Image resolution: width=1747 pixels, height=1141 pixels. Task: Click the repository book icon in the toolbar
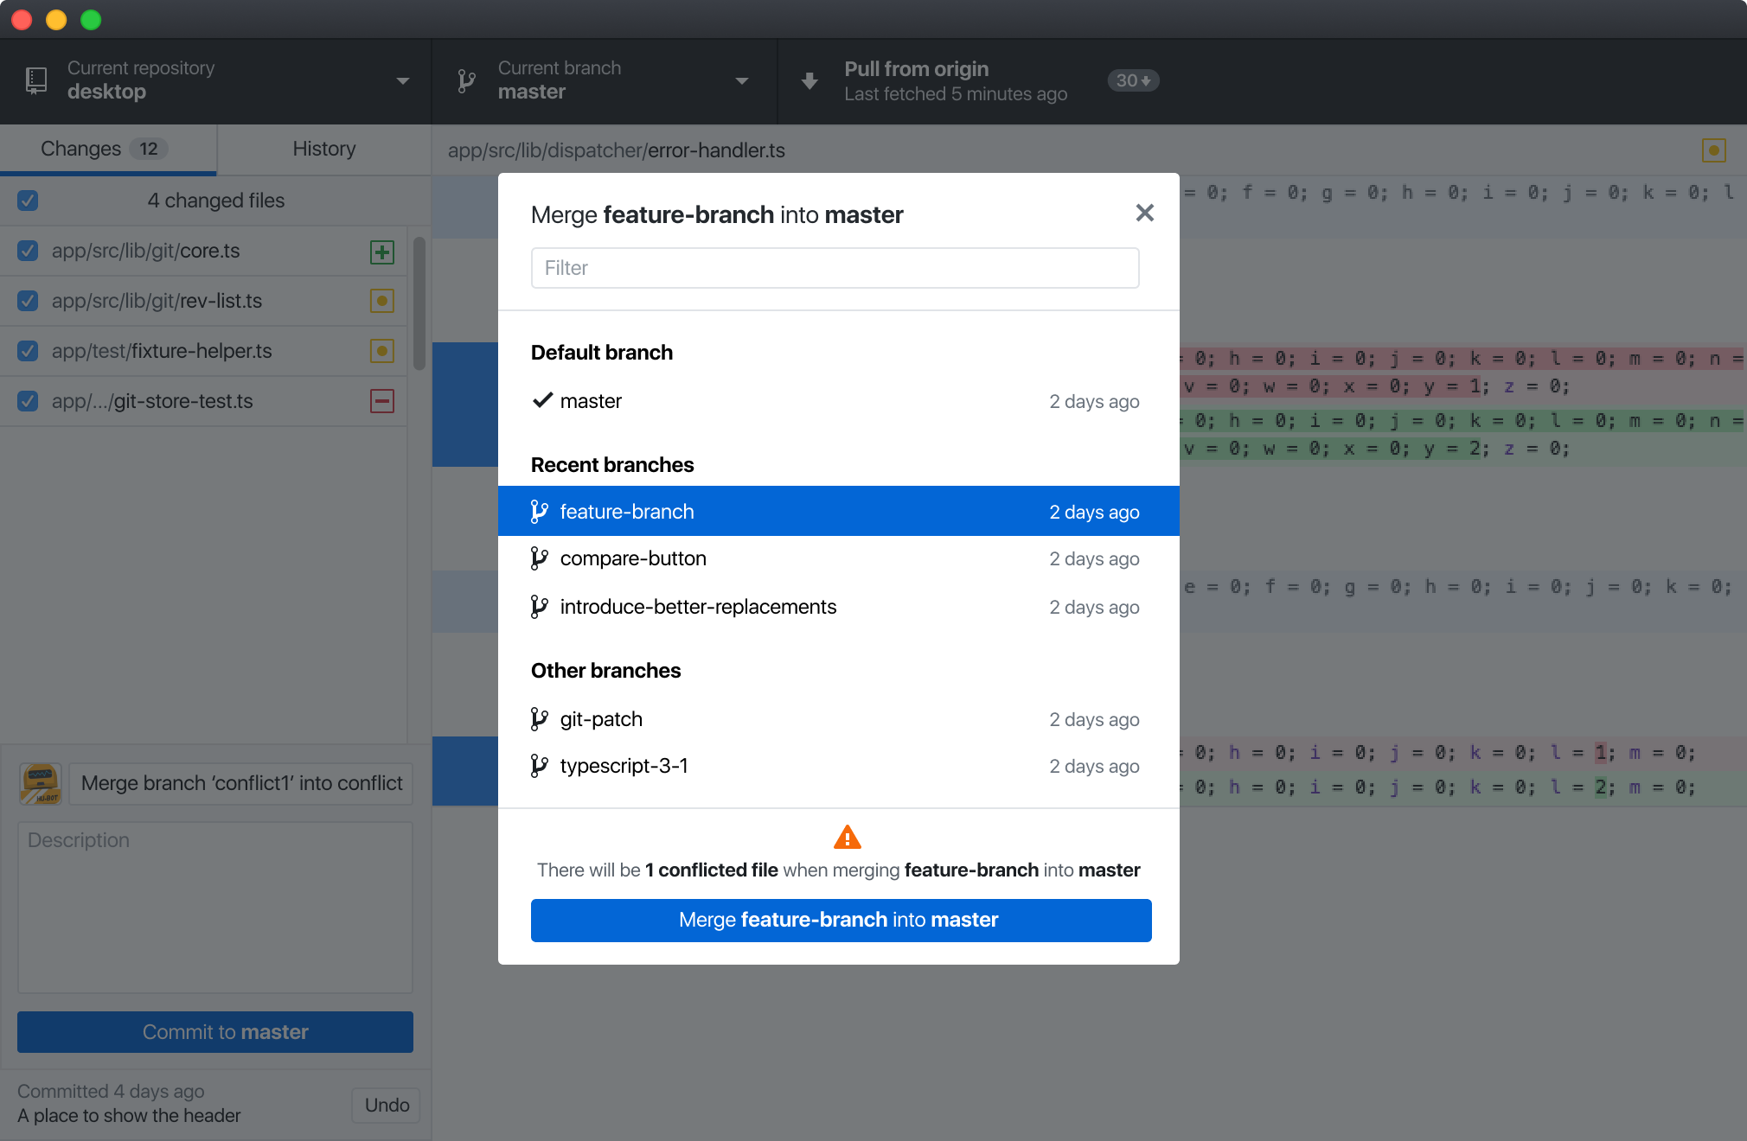pyautogui.click(x=35, y=80)
